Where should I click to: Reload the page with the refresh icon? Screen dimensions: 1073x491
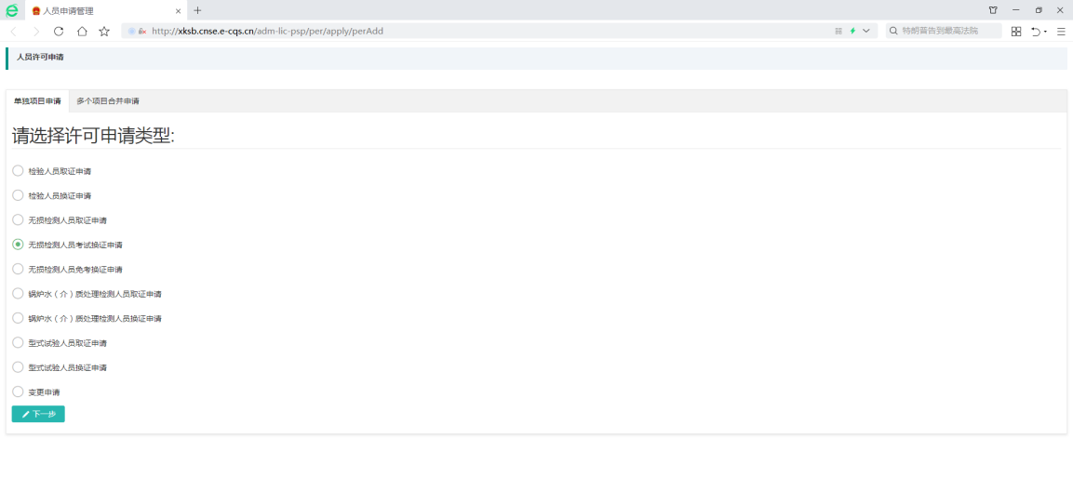[x=59, y=32]
